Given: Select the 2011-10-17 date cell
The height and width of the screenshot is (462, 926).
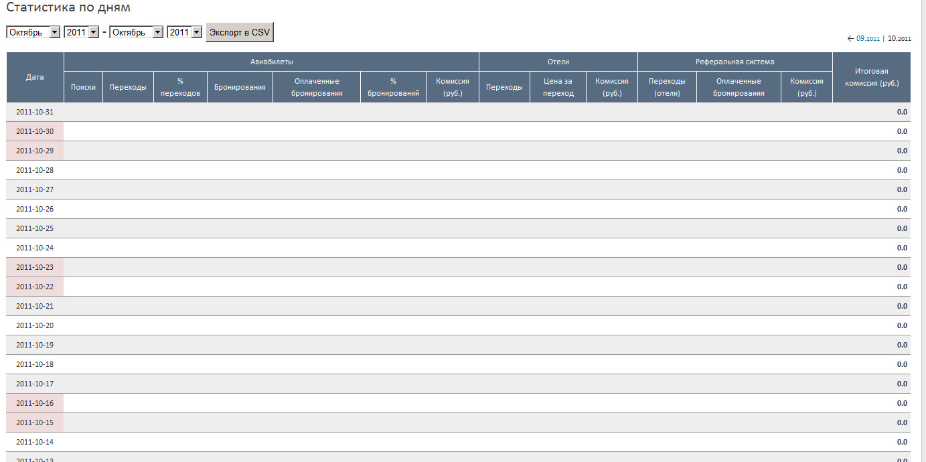Looking at the screenshot, I should point(35,384).
